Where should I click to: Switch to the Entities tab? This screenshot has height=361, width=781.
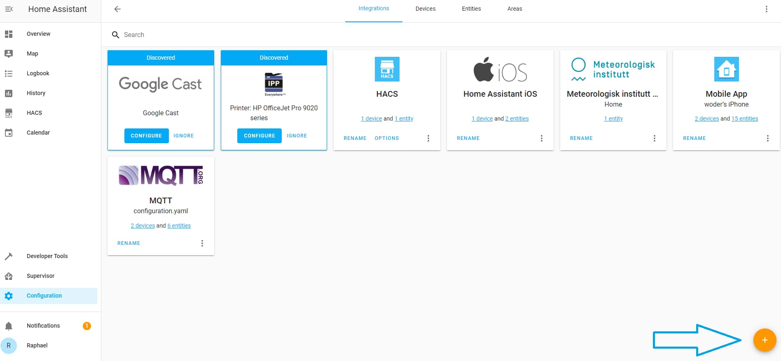coord(471,9)
